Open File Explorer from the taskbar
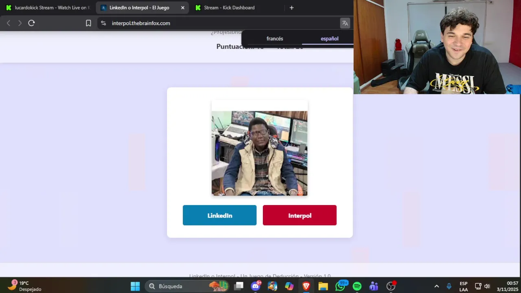The width and height of the screenshot is (521, 293). (x=323, y=286)
